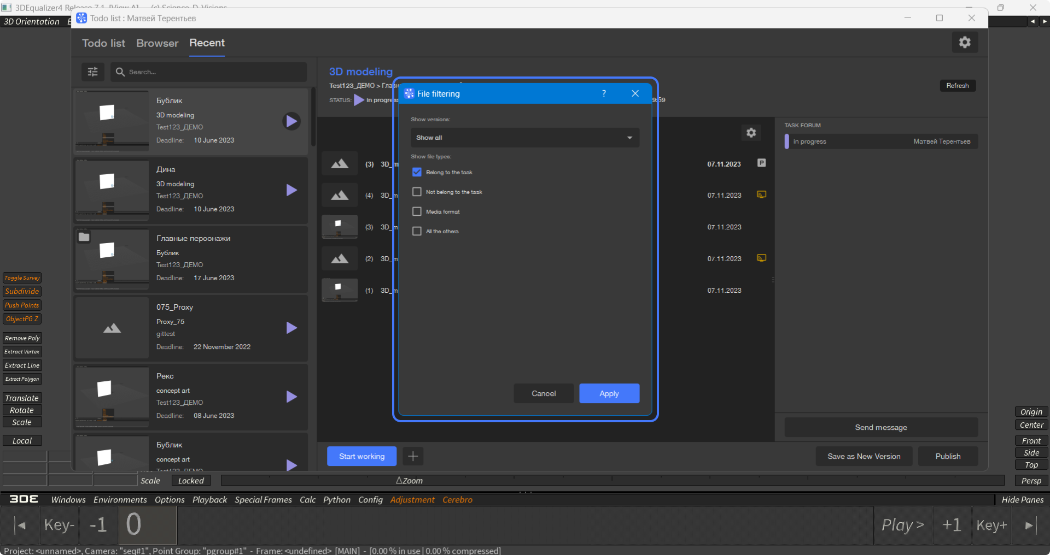Start the Дина task play button
Image resolution: width=1050 pixels, height=555 pixels.
click(x=291, y=190)
